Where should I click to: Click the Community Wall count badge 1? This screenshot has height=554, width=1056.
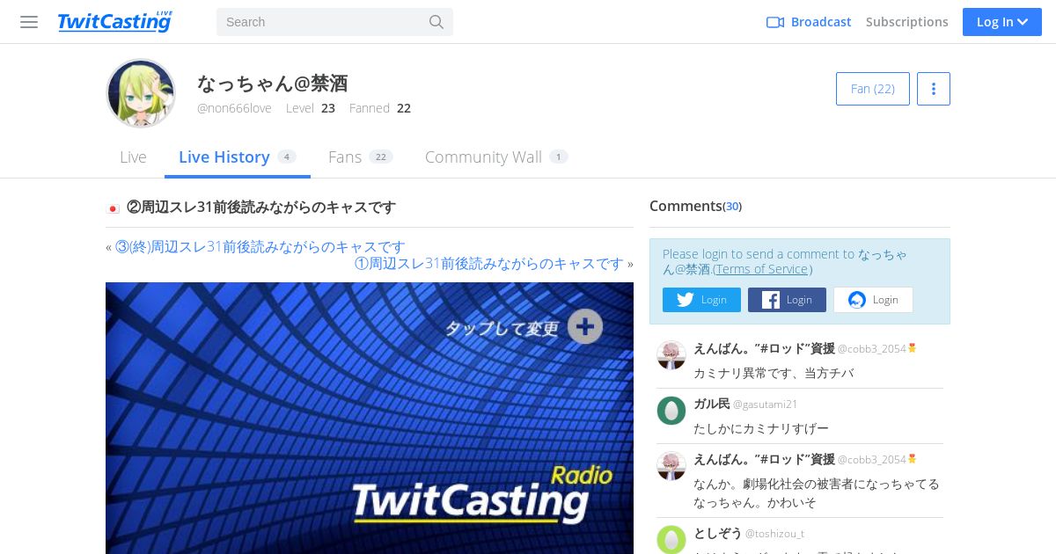559,157
